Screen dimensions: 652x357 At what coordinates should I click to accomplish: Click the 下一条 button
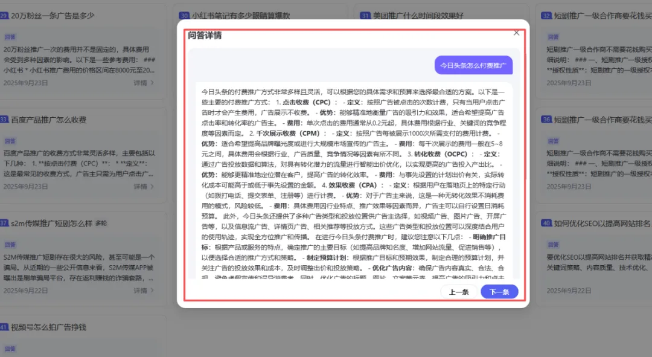499,292
